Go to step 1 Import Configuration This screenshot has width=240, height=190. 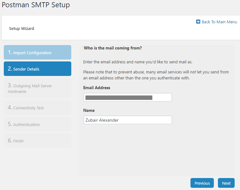point(38,53)
